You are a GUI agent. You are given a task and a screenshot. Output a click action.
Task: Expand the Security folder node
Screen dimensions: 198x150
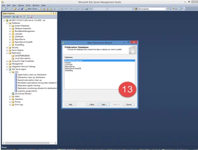(7, 47)
